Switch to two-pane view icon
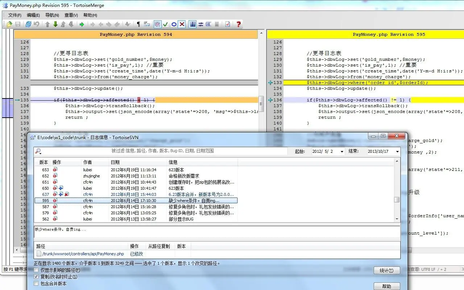 pos(193,24)
